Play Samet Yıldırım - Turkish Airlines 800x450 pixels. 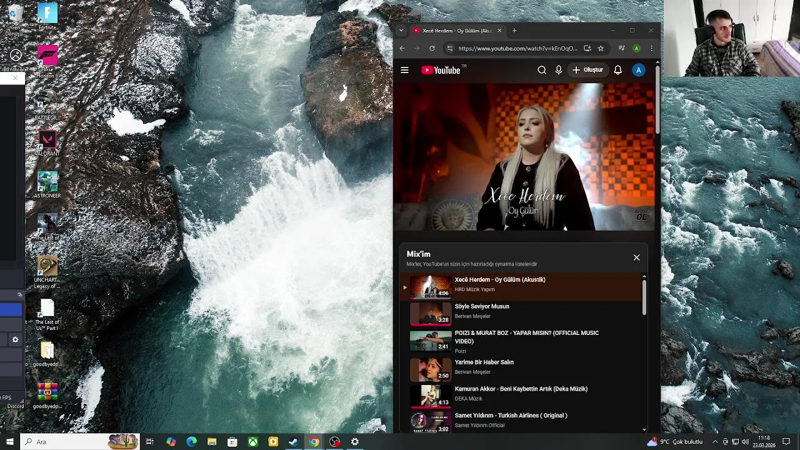521,421
